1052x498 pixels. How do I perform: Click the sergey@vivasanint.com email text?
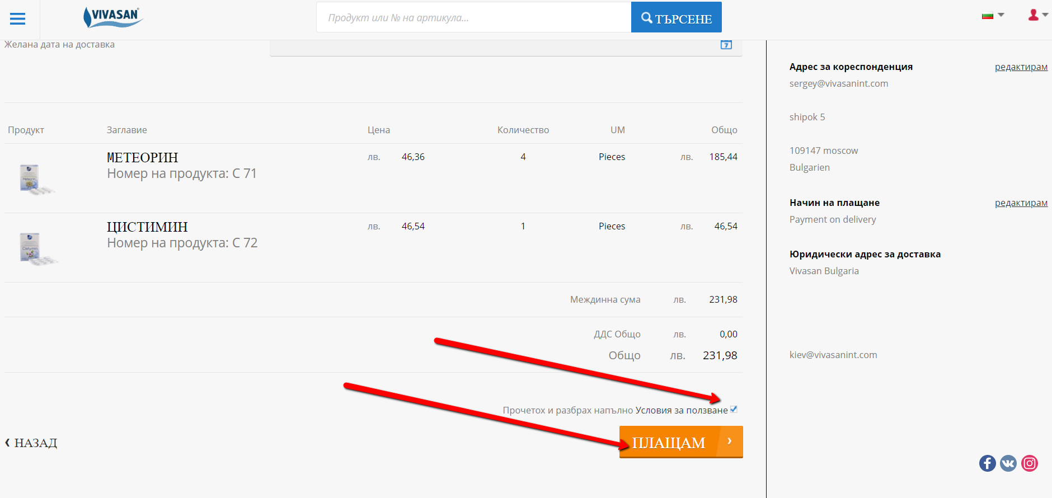coord(839,84)
